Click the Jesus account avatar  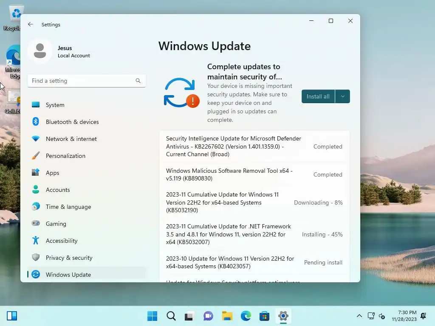(x=40, y=51)
